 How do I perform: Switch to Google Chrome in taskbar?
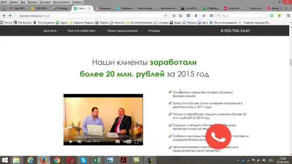(57, 160)
